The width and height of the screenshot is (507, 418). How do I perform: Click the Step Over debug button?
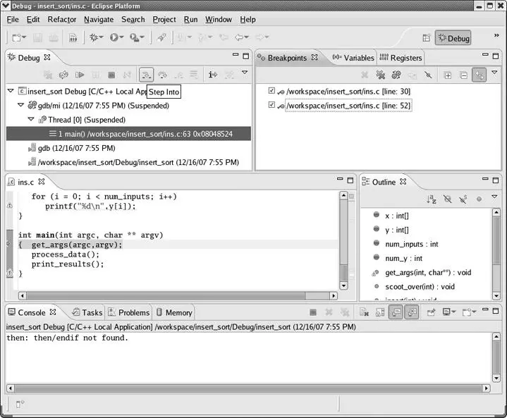(162, 75)
